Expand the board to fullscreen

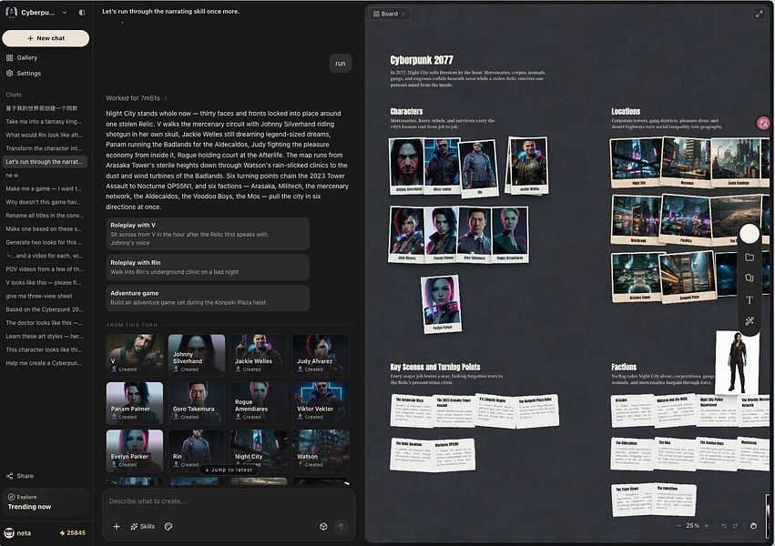click(760, 14)
